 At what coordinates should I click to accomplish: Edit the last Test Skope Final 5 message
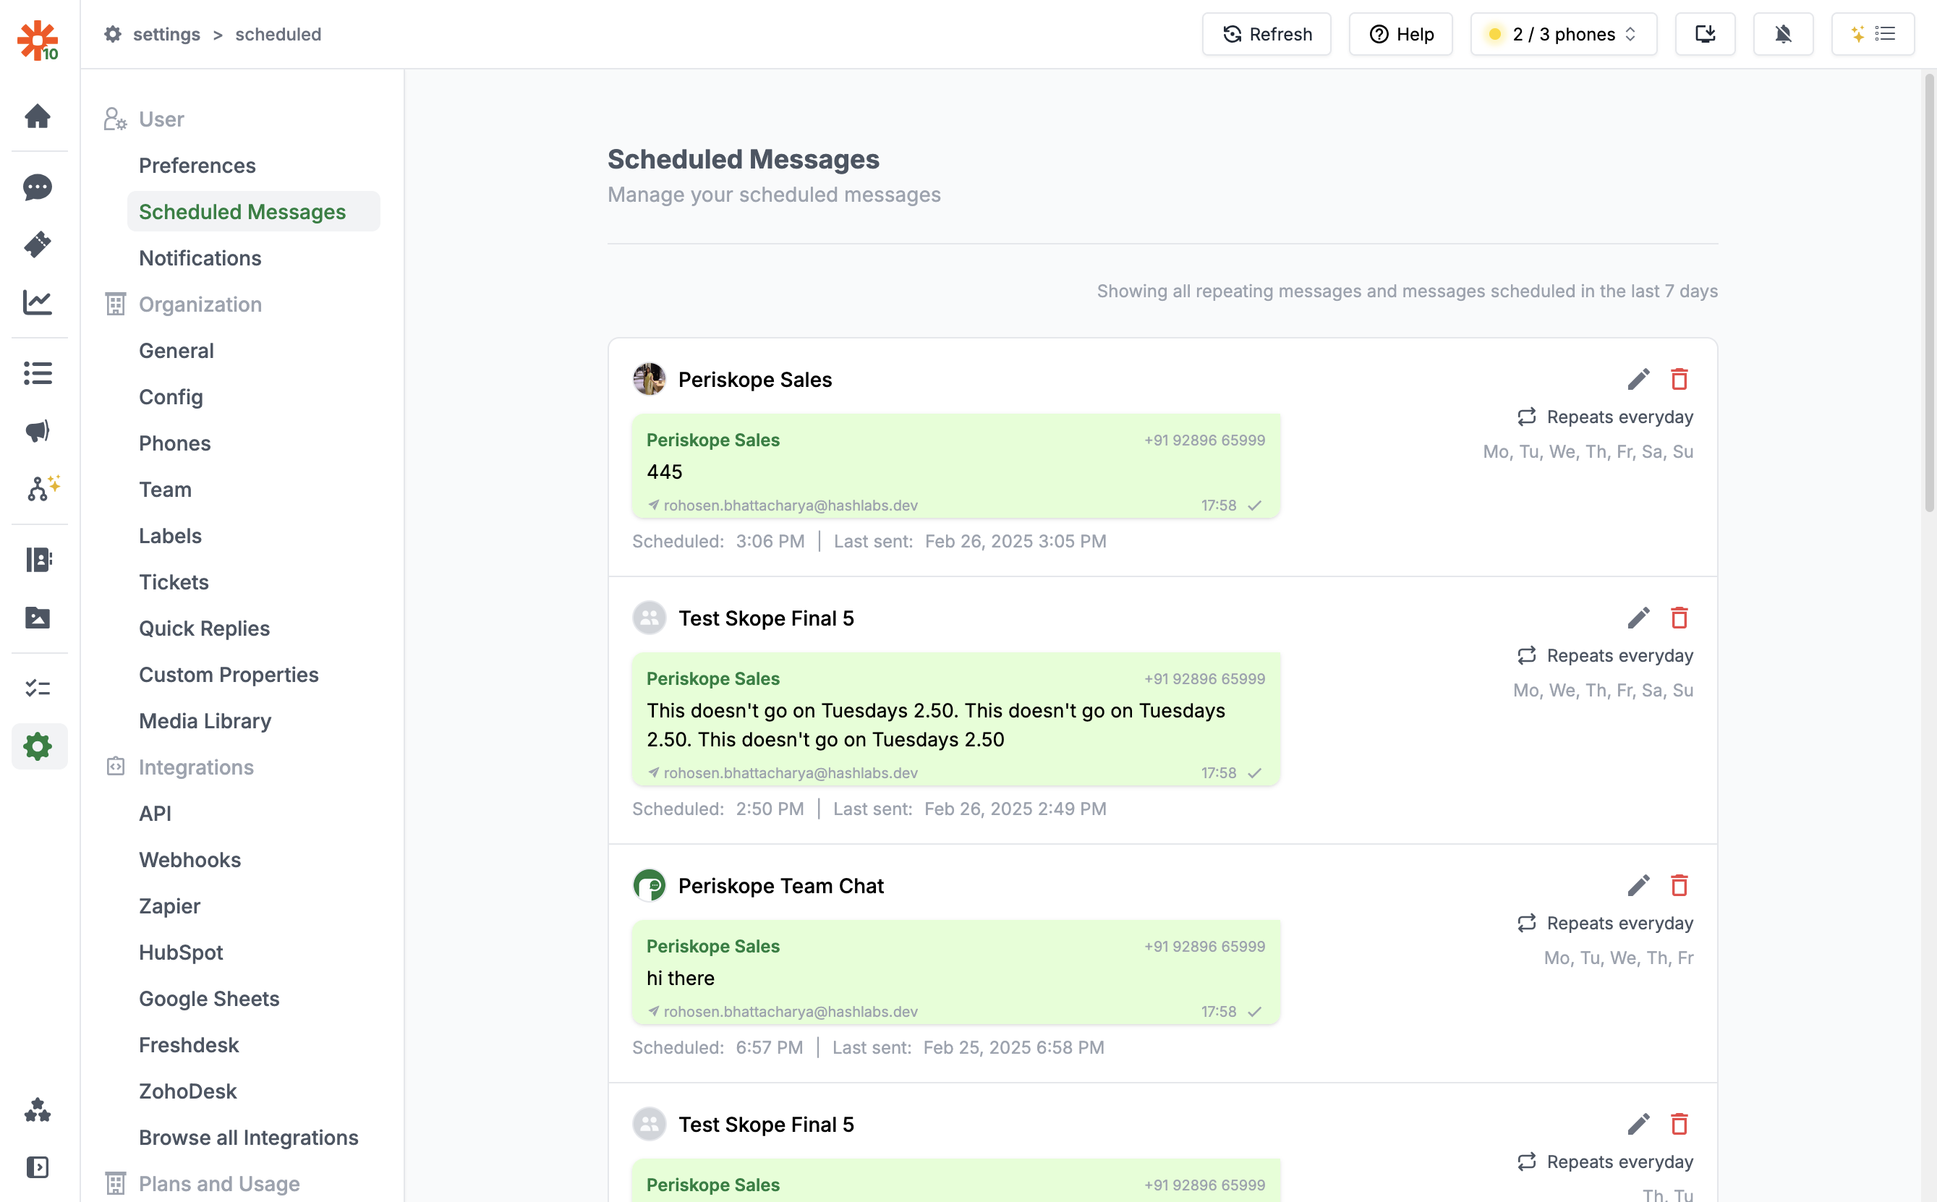click(x=1638, y=1124)
